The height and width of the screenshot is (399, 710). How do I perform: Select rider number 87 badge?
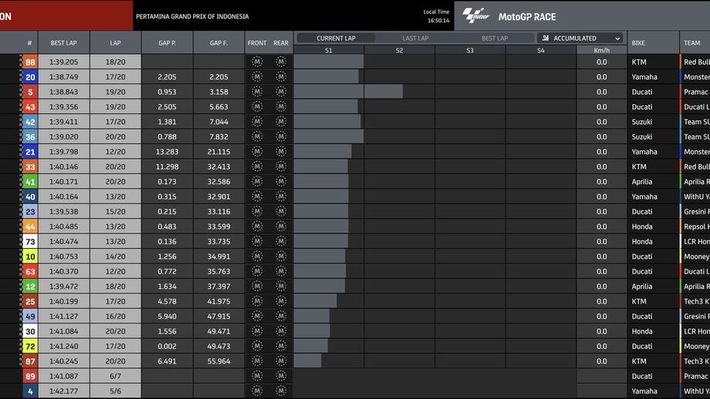pyautogui.click(x=30, y=360)
